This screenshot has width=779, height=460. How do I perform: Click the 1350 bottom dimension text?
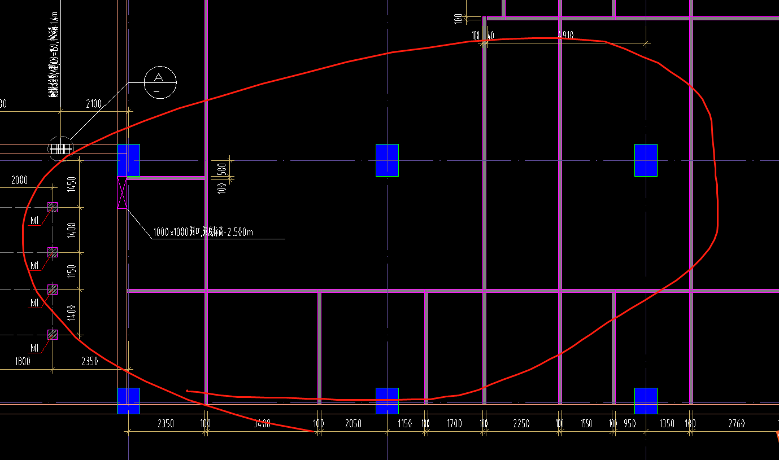coord(667,423)
